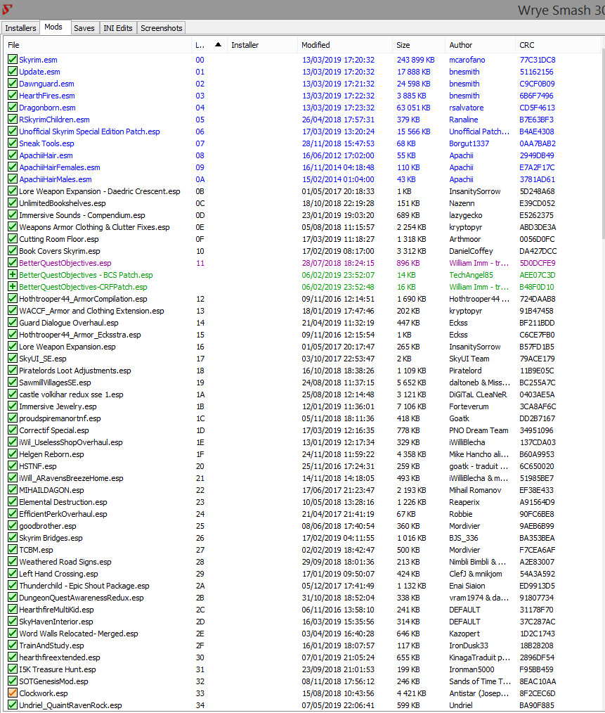This screenshot has width=605, height=713.
Task: Select Piratelords Loot Adjustments.esp
Action: pos(75,371)
